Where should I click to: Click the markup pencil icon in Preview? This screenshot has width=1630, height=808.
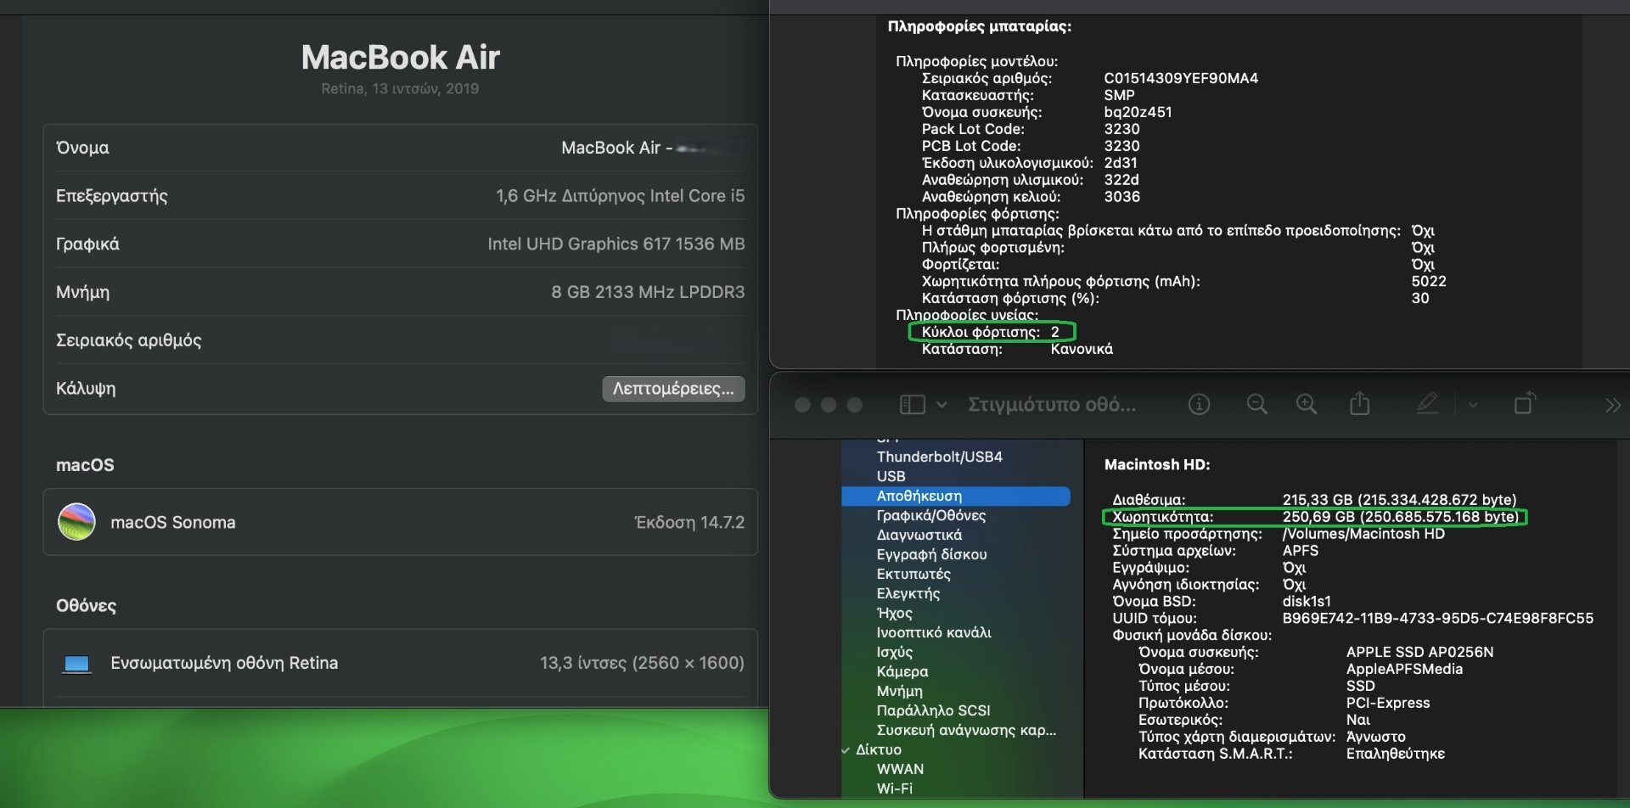click(1428, 403)
